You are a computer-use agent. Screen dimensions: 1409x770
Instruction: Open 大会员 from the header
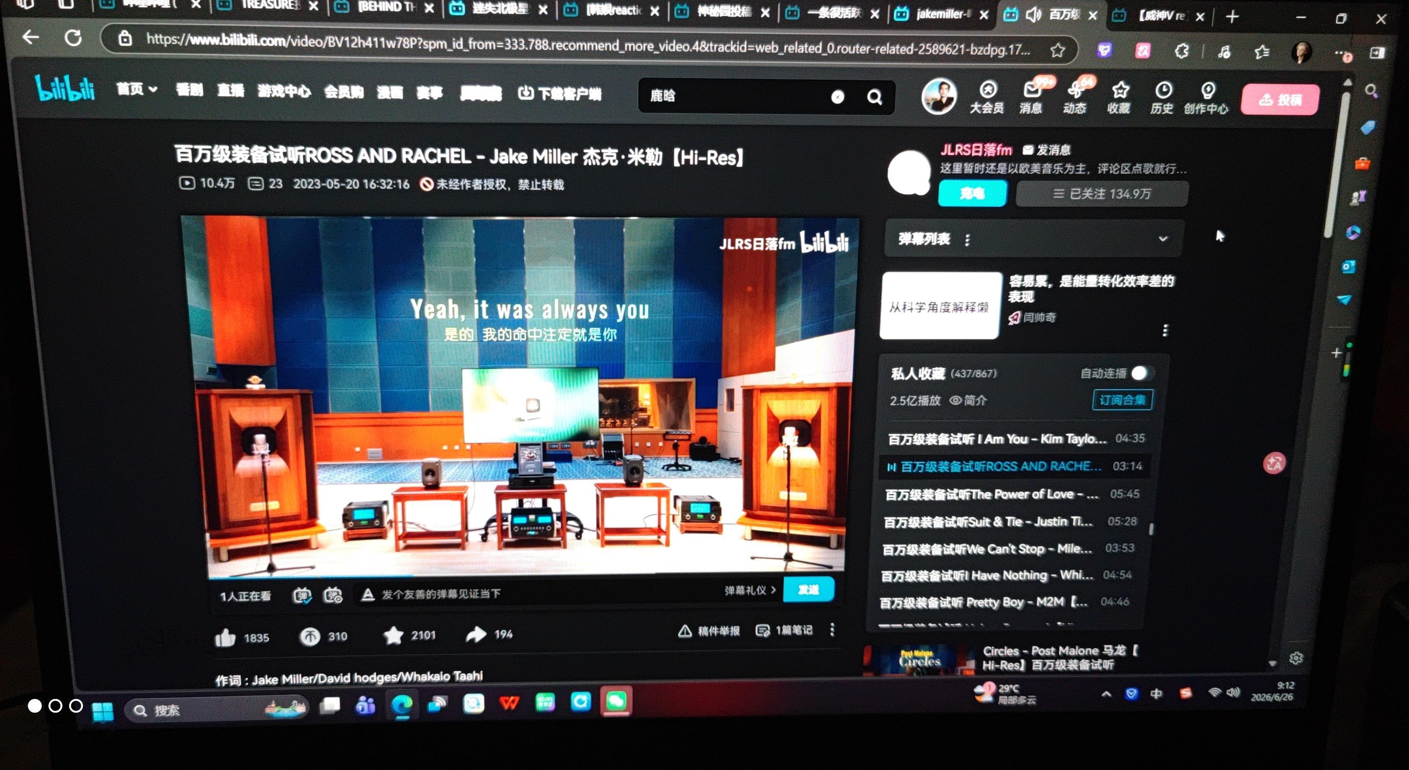987,97
